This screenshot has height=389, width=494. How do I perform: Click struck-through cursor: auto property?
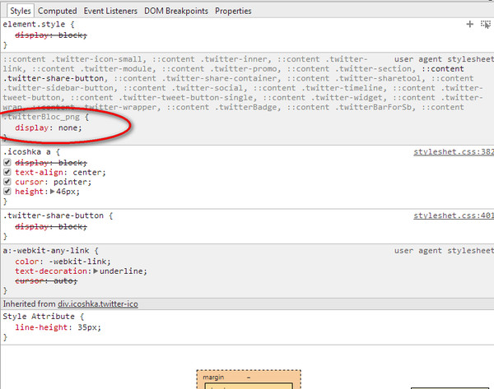pyautogui.click(x=46, y=280)
